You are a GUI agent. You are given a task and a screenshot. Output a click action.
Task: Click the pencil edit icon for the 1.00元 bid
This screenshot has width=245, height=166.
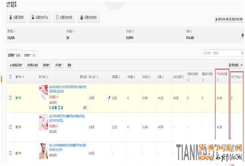(109, 97)
